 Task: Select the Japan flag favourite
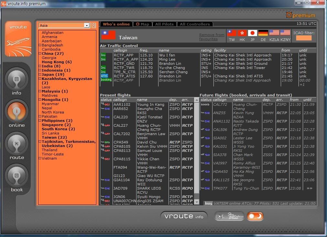253,33
